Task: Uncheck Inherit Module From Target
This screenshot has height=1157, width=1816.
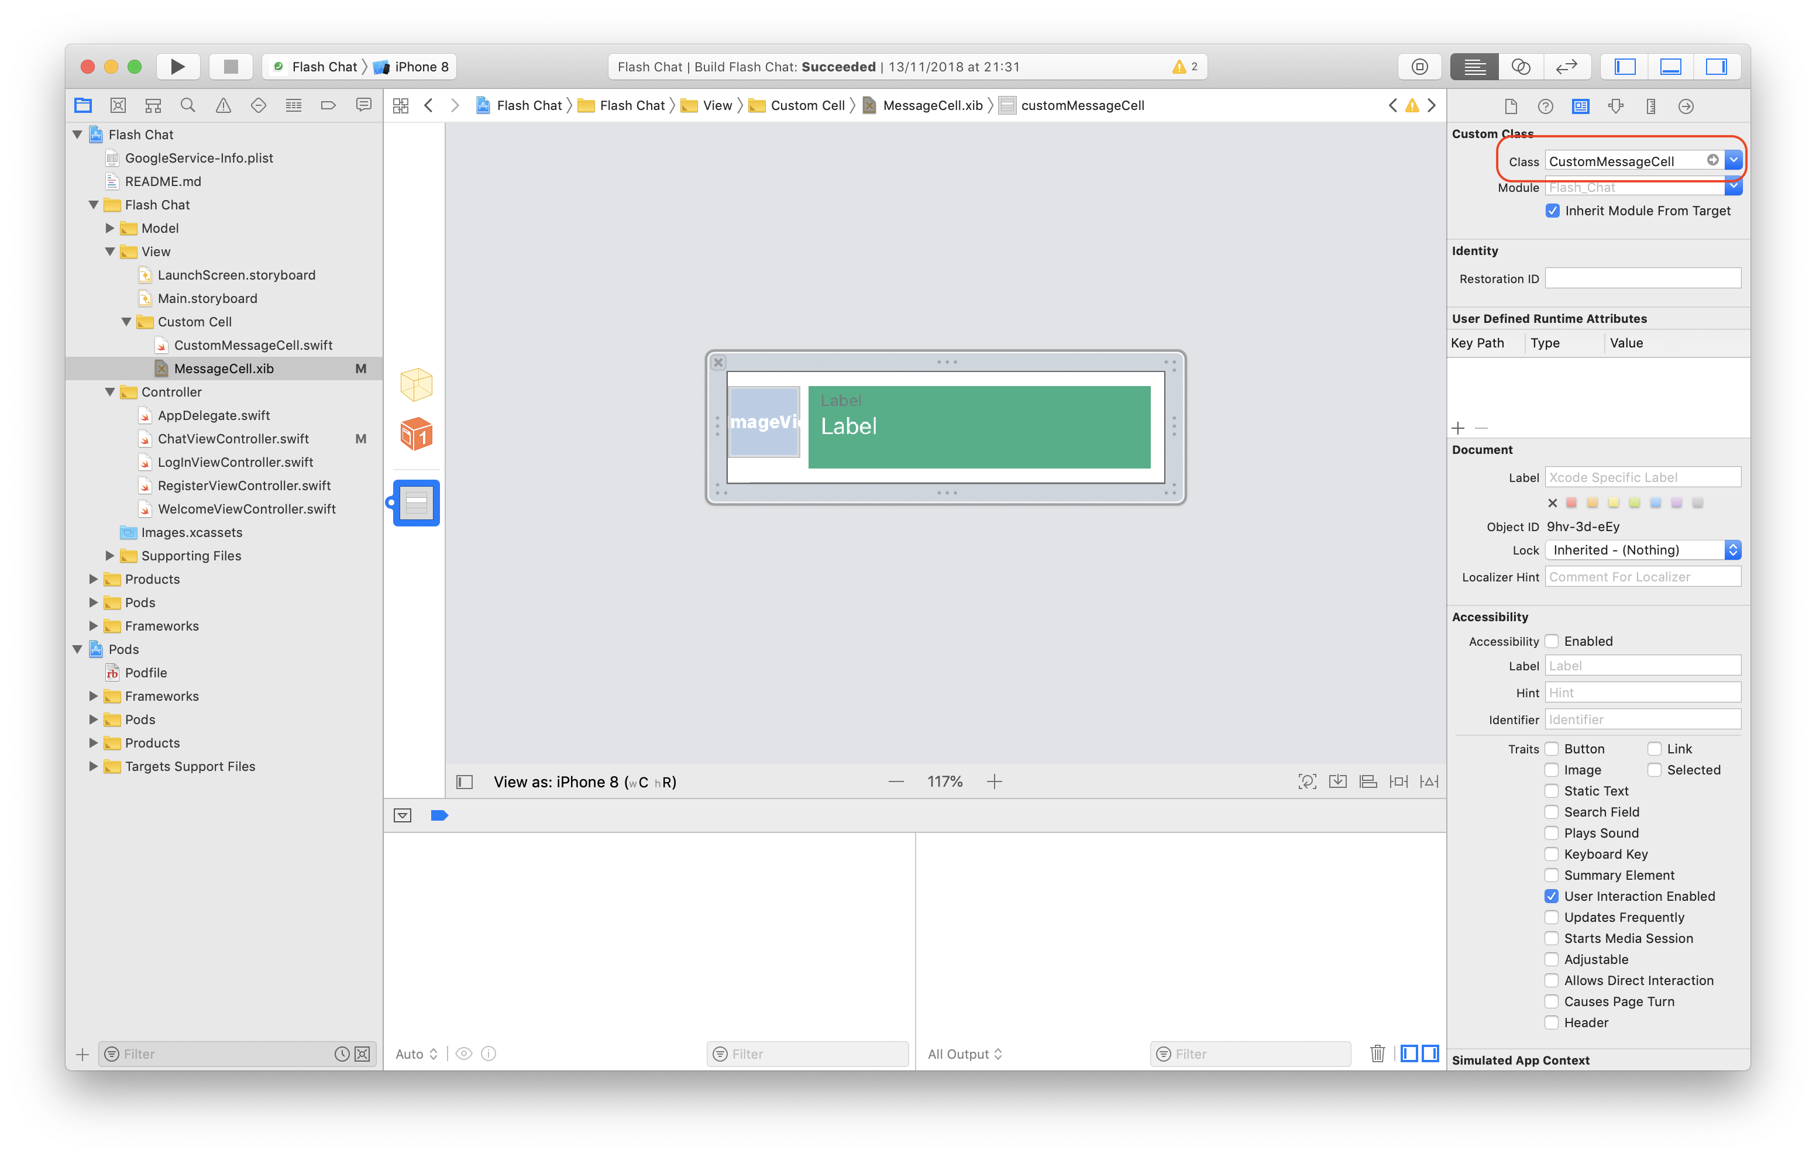Action: 1553,211
